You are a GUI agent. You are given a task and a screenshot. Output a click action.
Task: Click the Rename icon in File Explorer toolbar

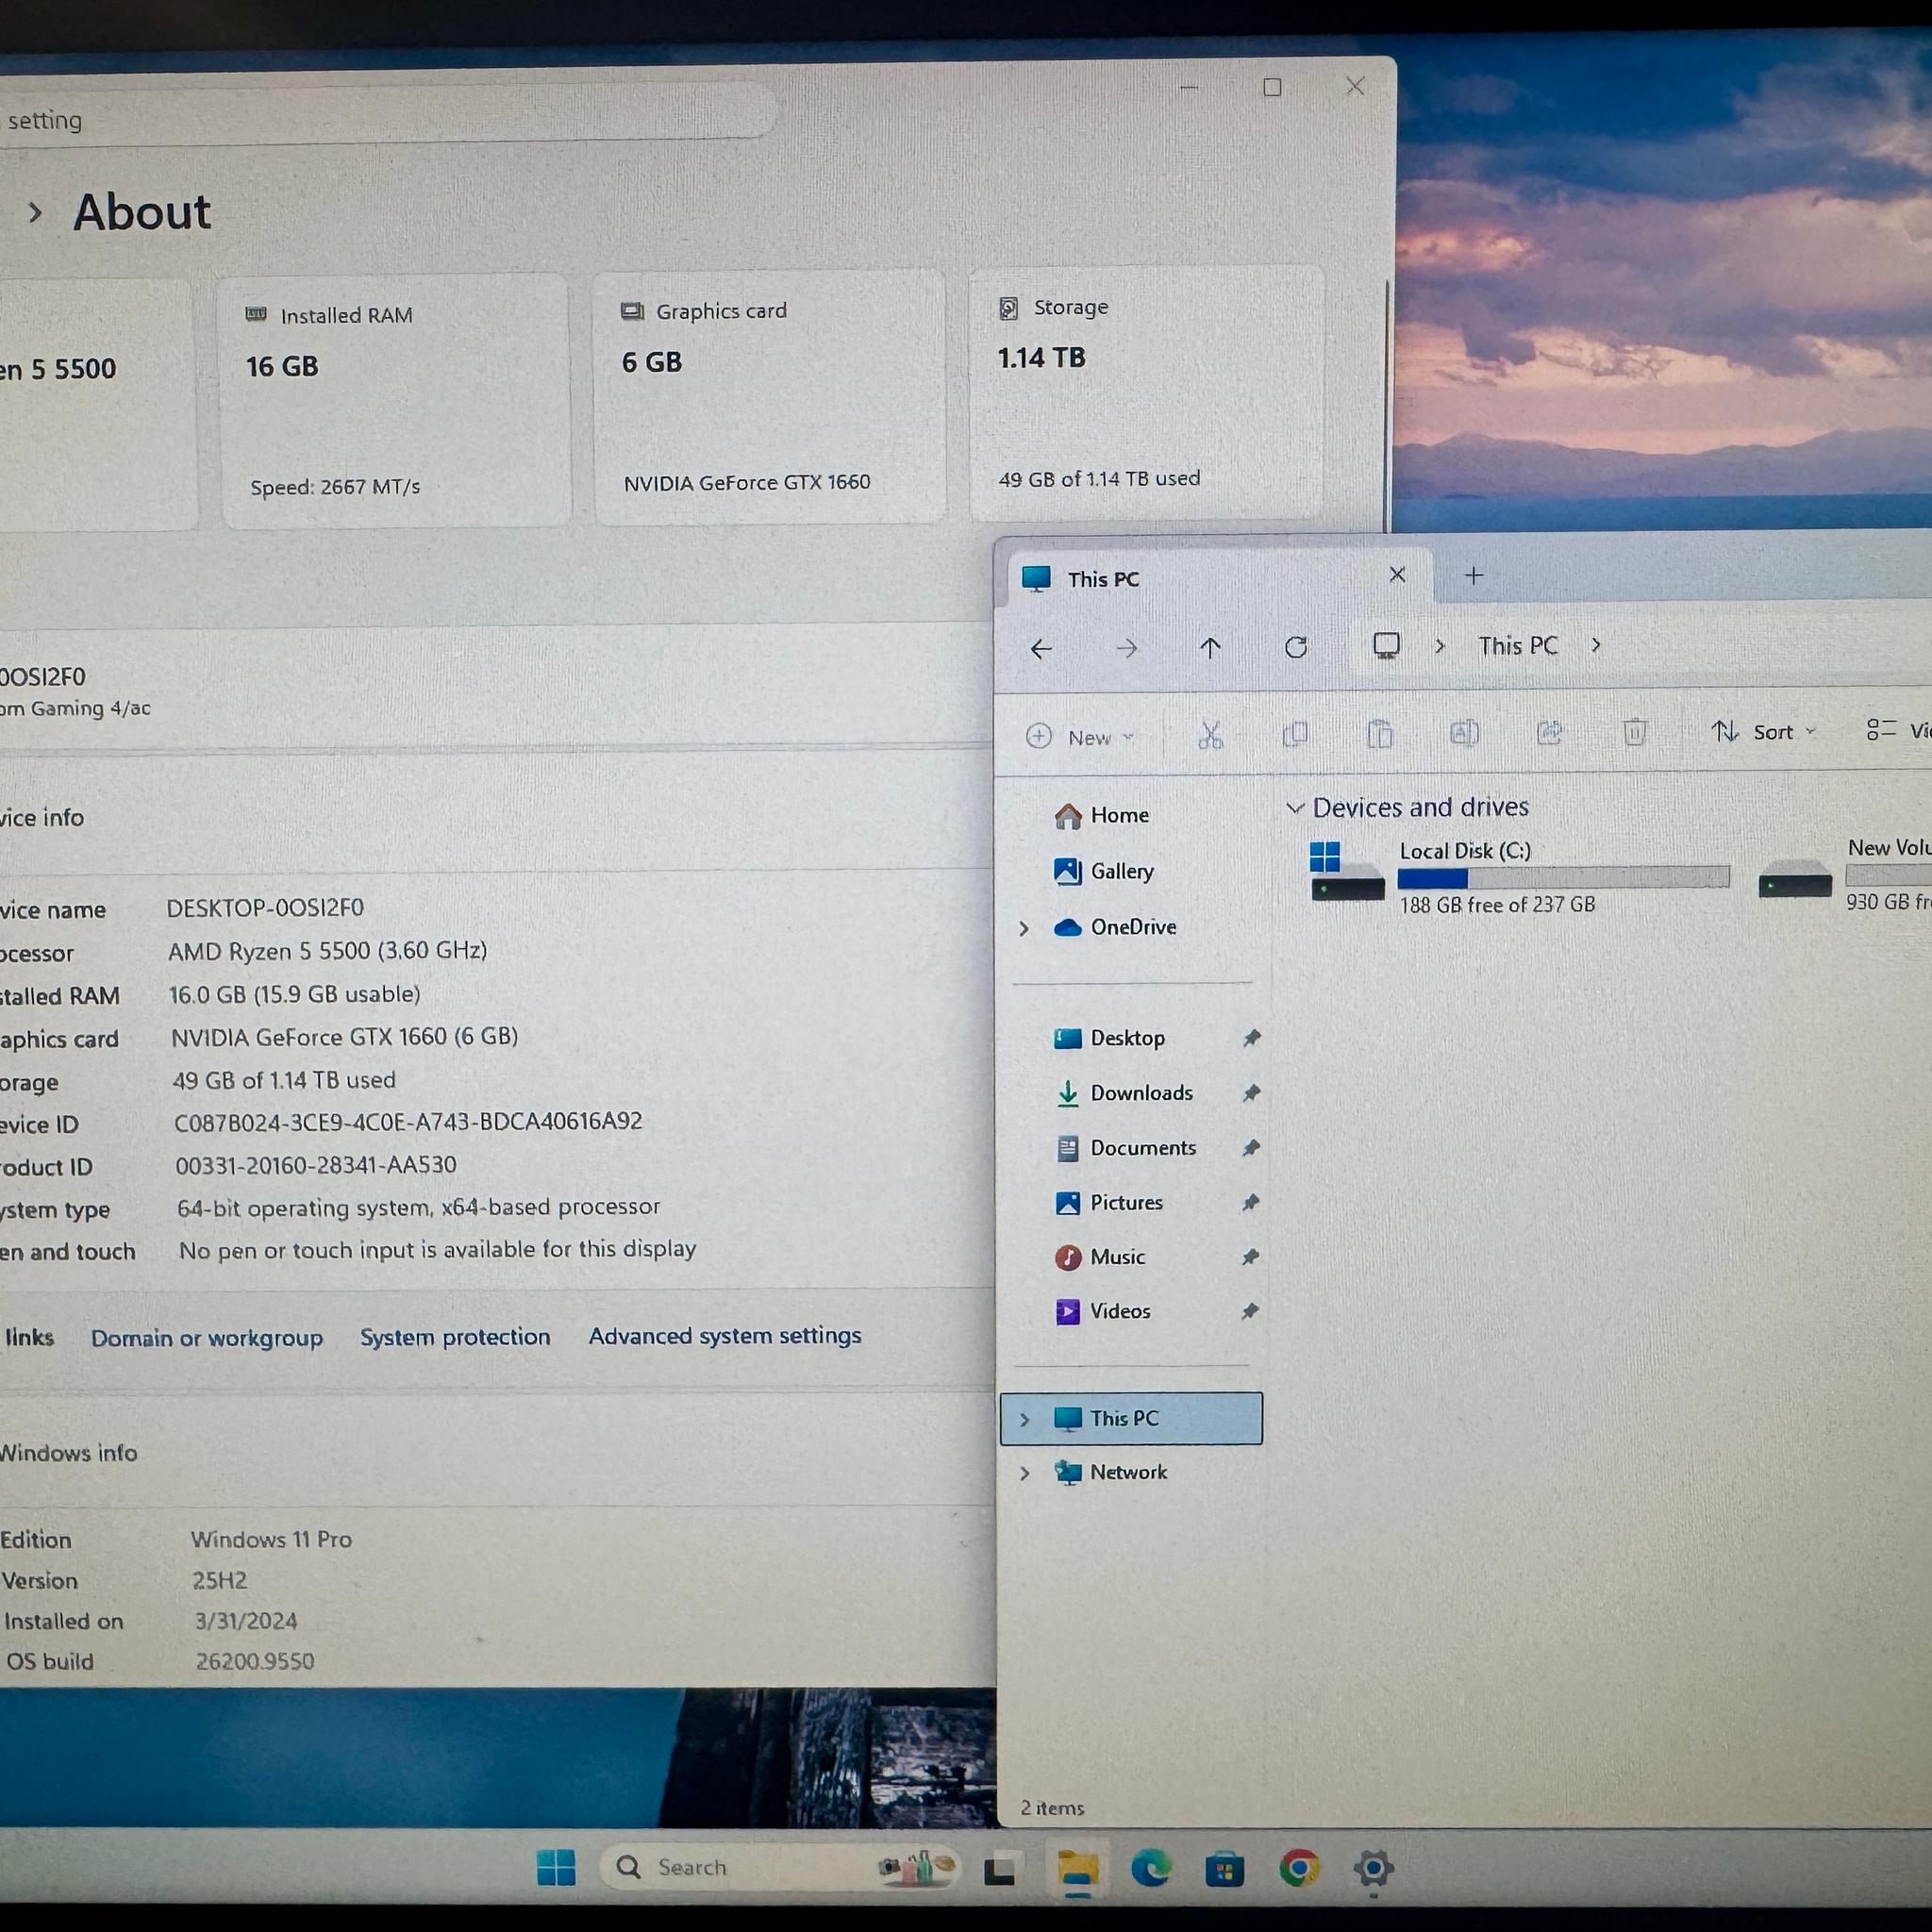[1464, 733]
